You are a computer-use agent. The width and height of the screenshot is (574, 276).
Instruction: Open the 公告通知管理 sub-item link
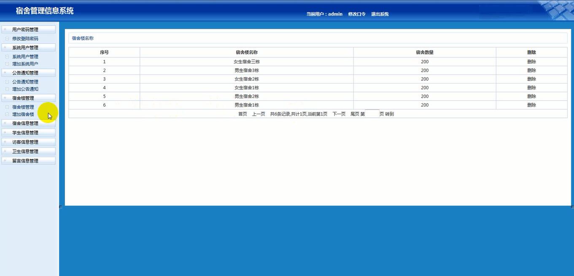pyautogui.click(x=25, y=82)
